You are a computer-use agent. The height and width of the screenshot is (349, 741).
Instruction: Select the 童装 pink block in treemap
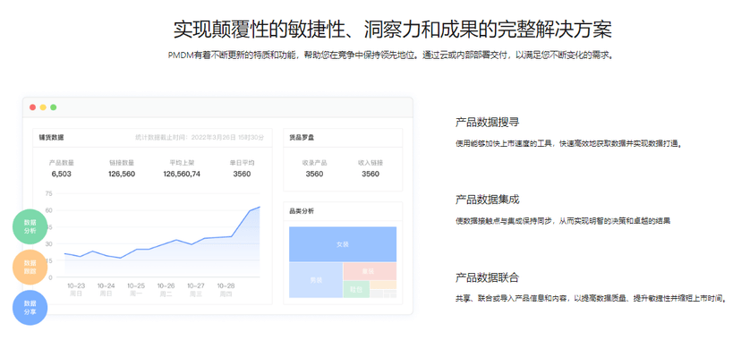[370, 271]
